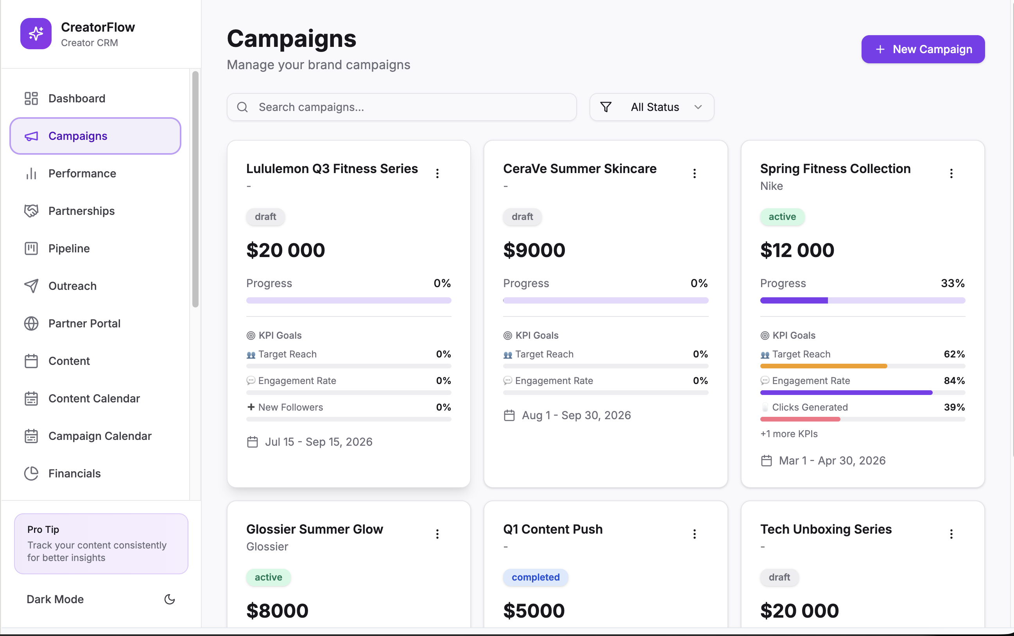The width and height of the screenshot is (1014, 636).
Task: Expand the All Status dropdown
Action: (652, 107)
